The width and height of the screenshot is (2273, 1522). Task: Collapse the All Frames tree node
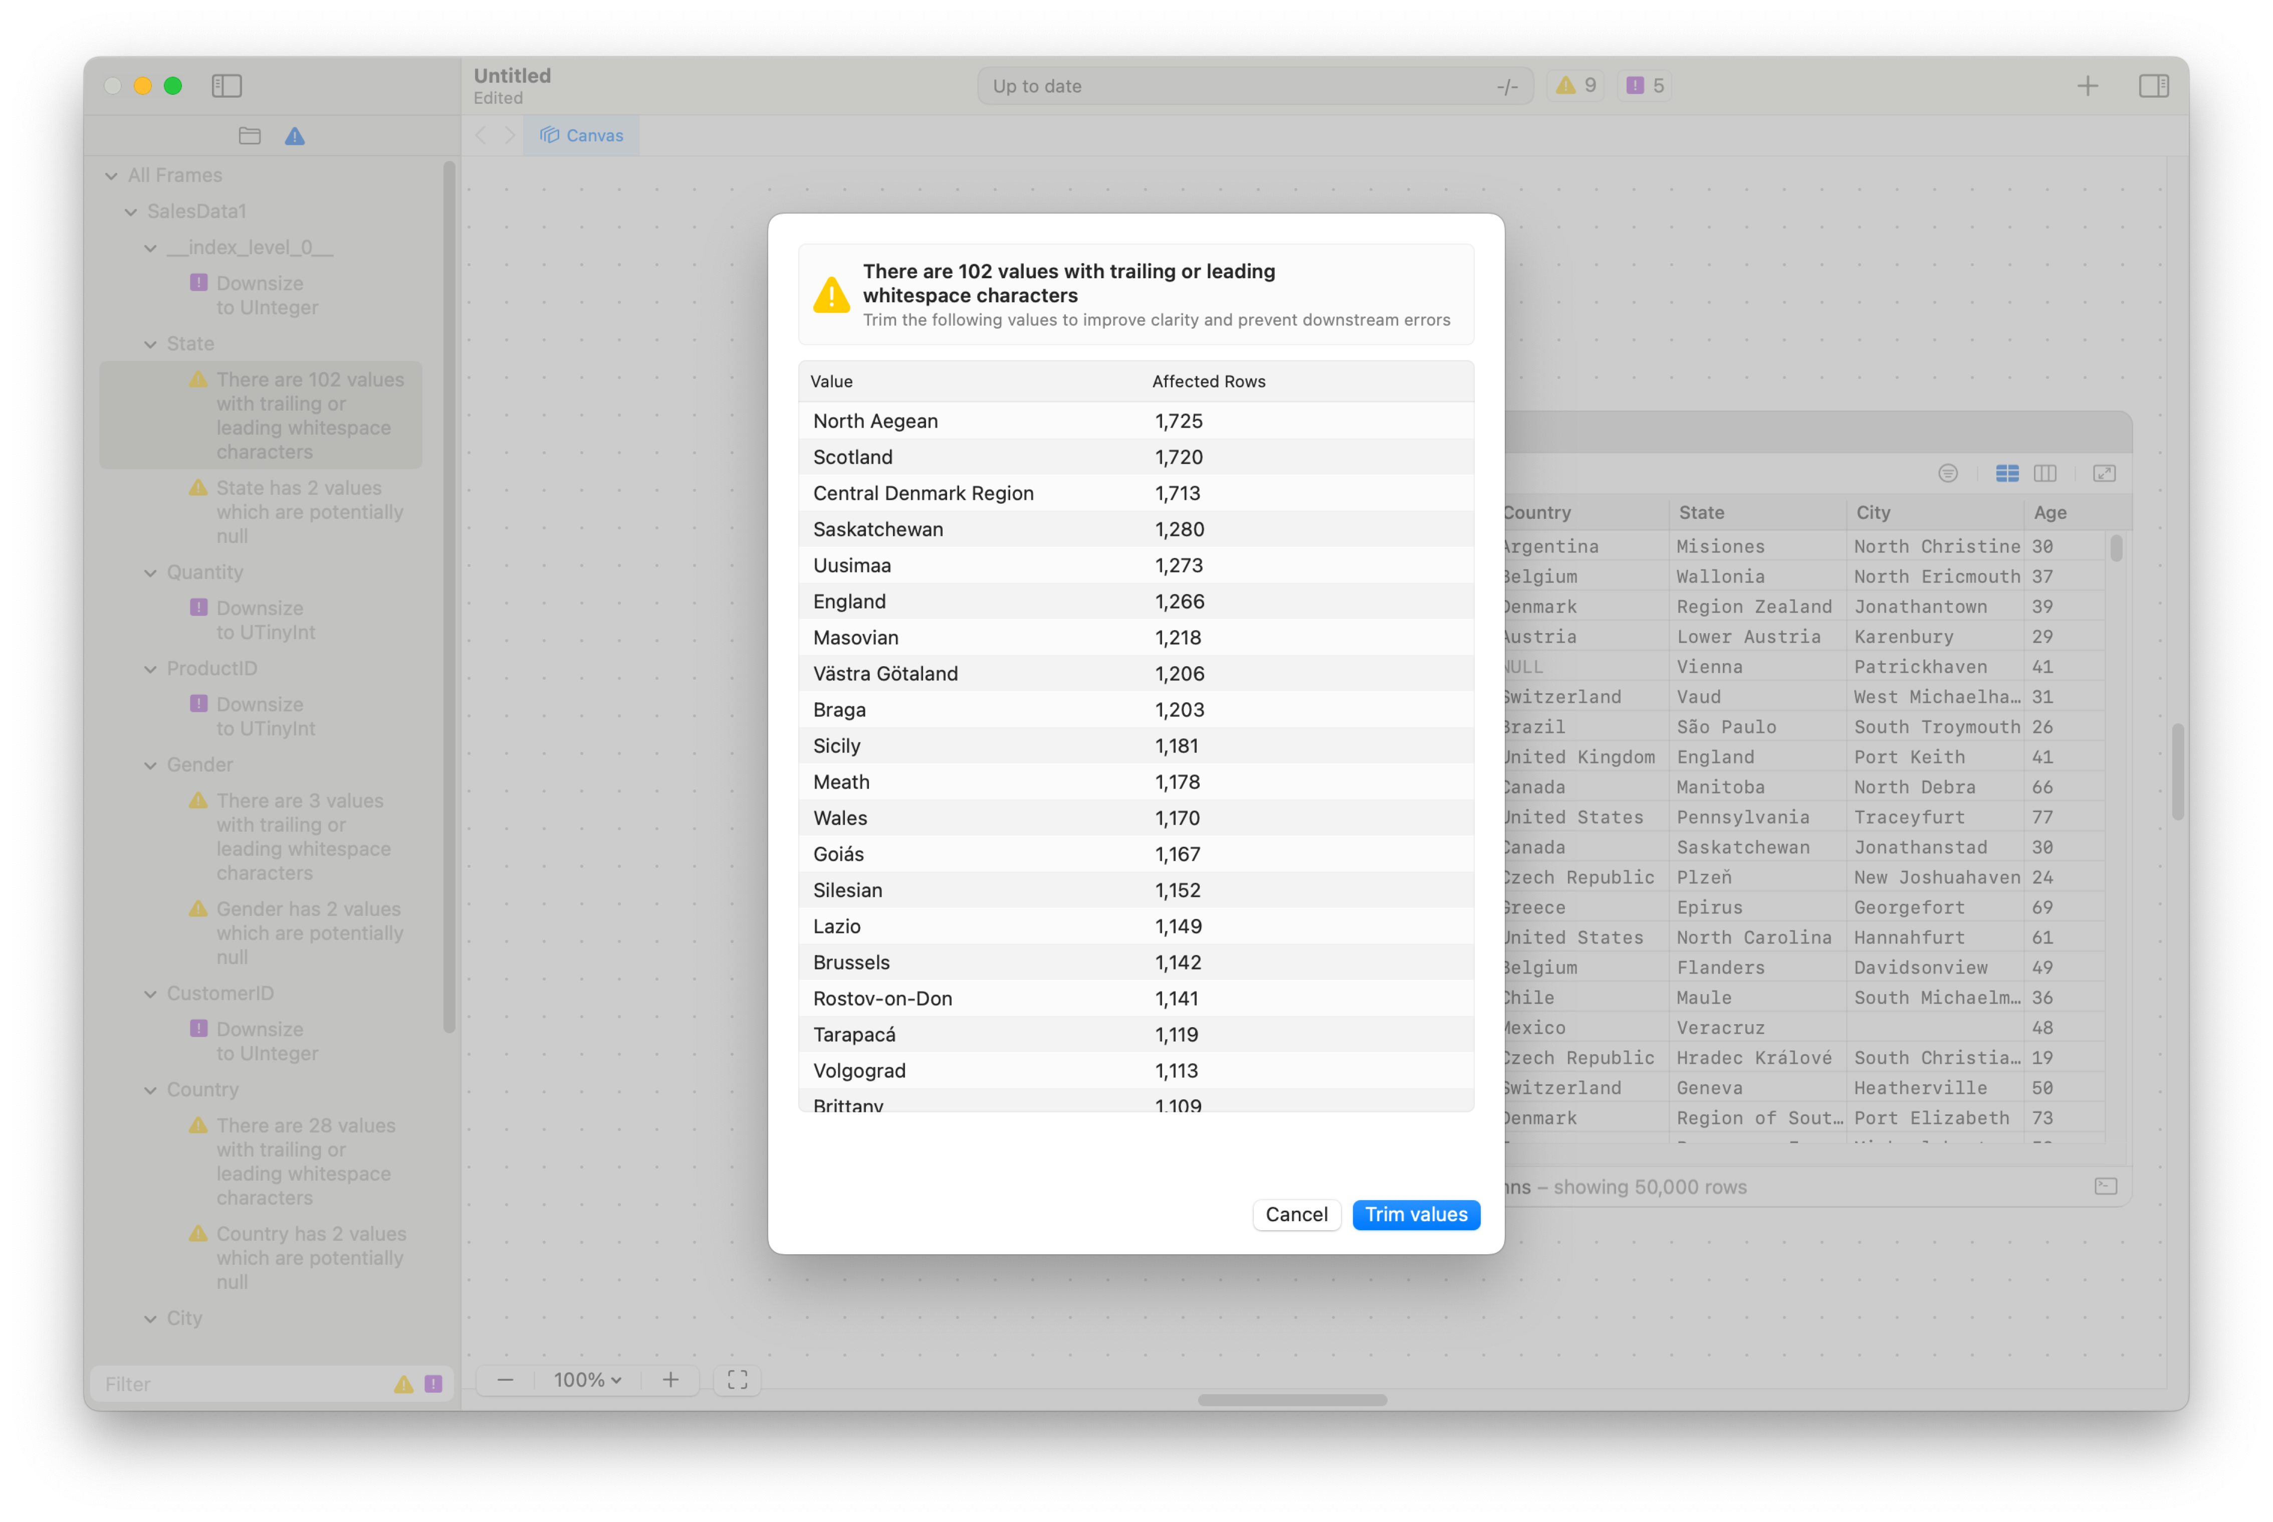click(112, 175)
